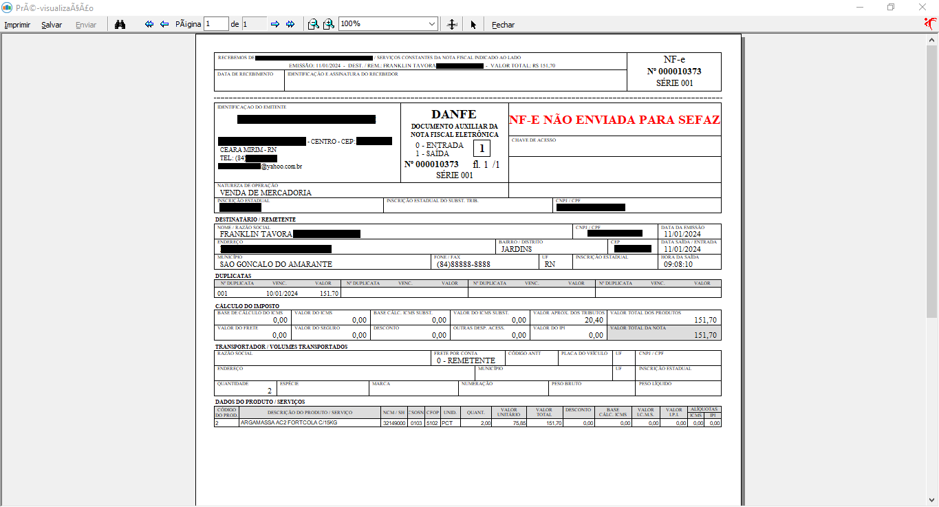The image size is (939, 507).
Task: Click the Salvar button
Action: [52, 25]
